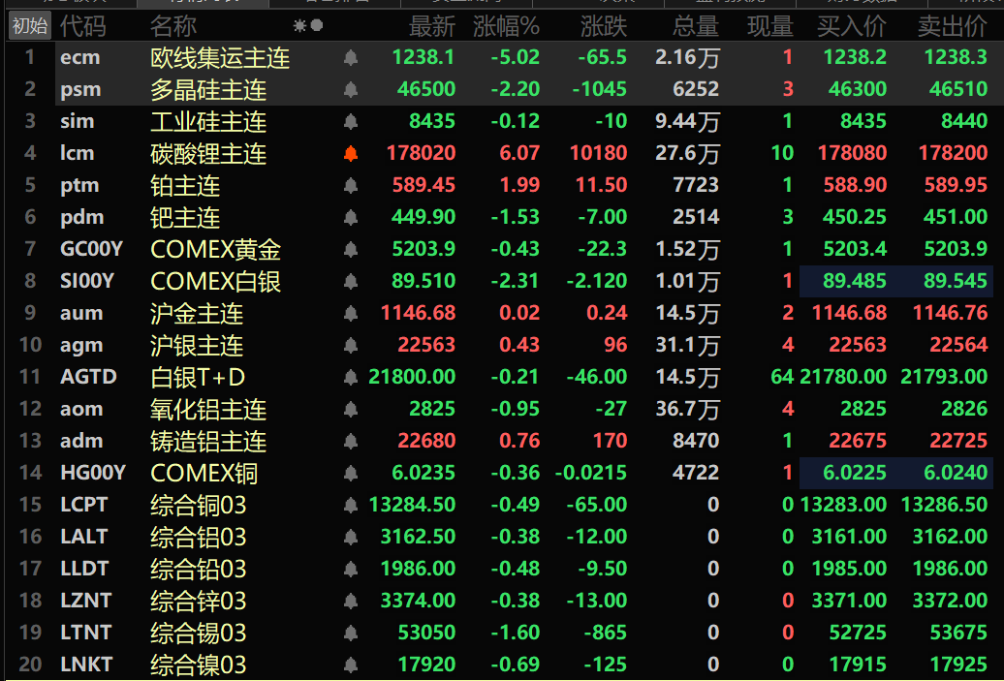Click the latest price 53050 for 综合锡03
Image resolution: width=1004 pixels, height=681 pixels.
pos(426,633)
